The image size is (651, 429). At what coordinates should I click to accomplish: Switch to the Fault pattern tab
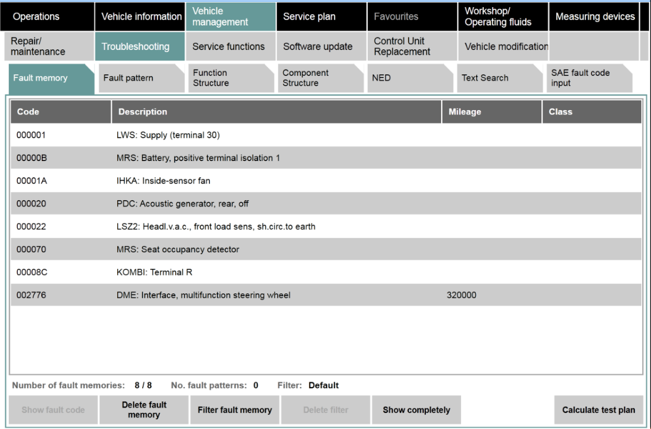(x=141, y=78)
